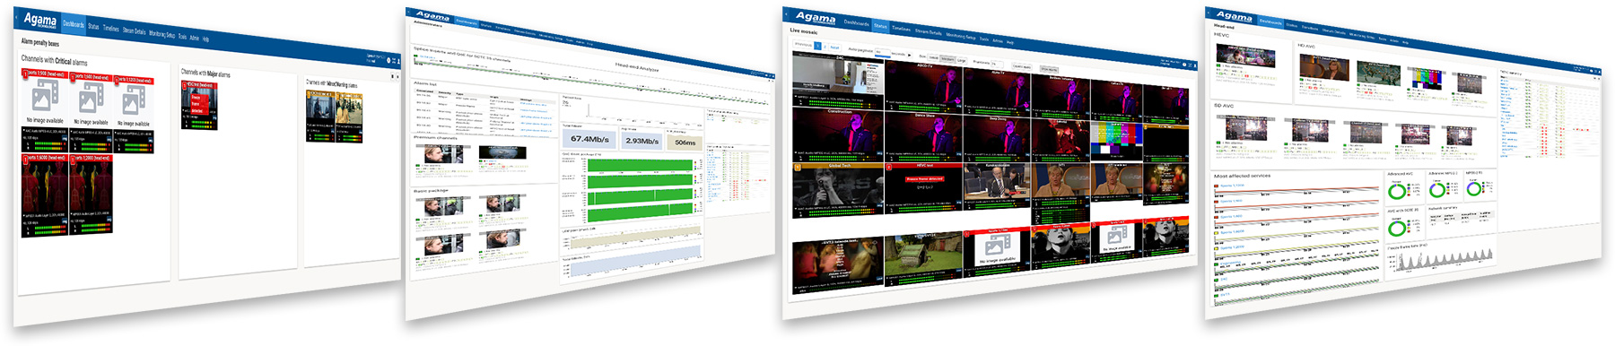The height and width of the screenshot is (346, 1615).
Task: Click the autopaginate seconds input field
Action: 883,52
